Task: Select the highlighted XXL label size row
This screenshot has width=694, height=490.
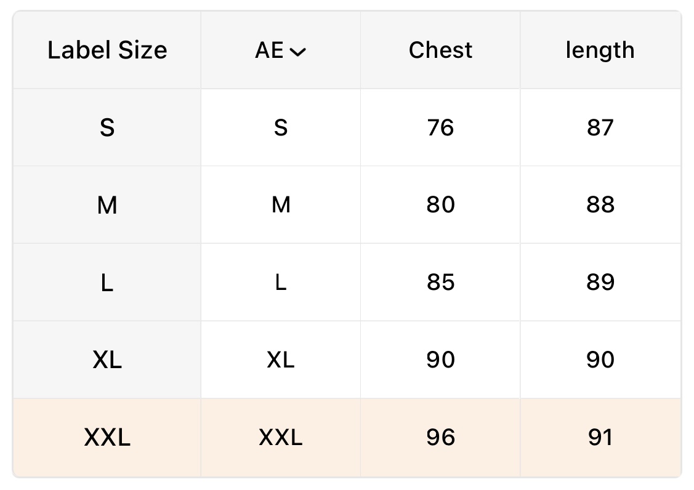Action: click(x=107, y=438)
